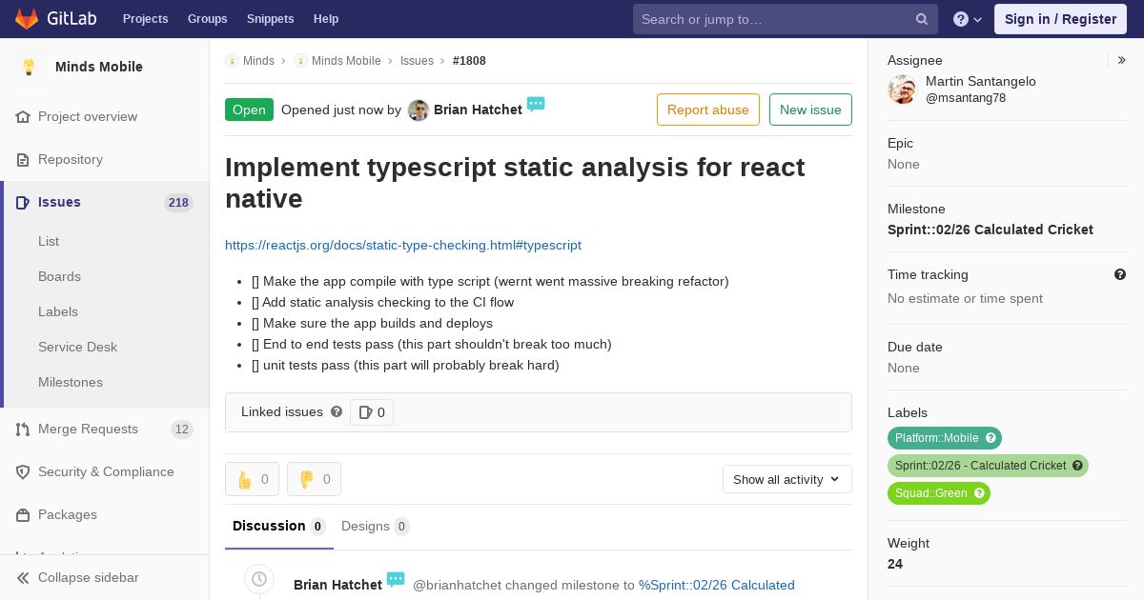Viewport: 1144px width, 600px height.
Task: Click the GitLab fox logo
Action: pyautogui.click(x=27, y=18)
